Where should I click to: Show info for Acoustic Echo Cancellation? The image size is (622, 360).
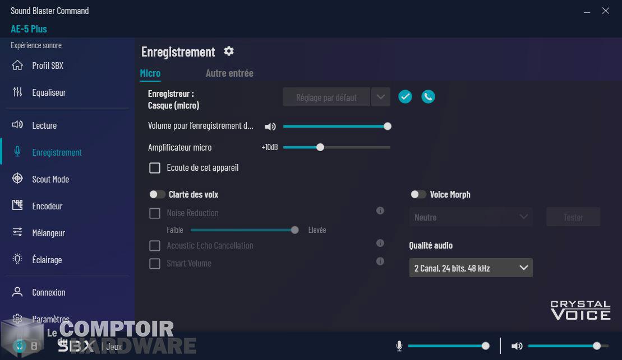click(x=380, y=243)
